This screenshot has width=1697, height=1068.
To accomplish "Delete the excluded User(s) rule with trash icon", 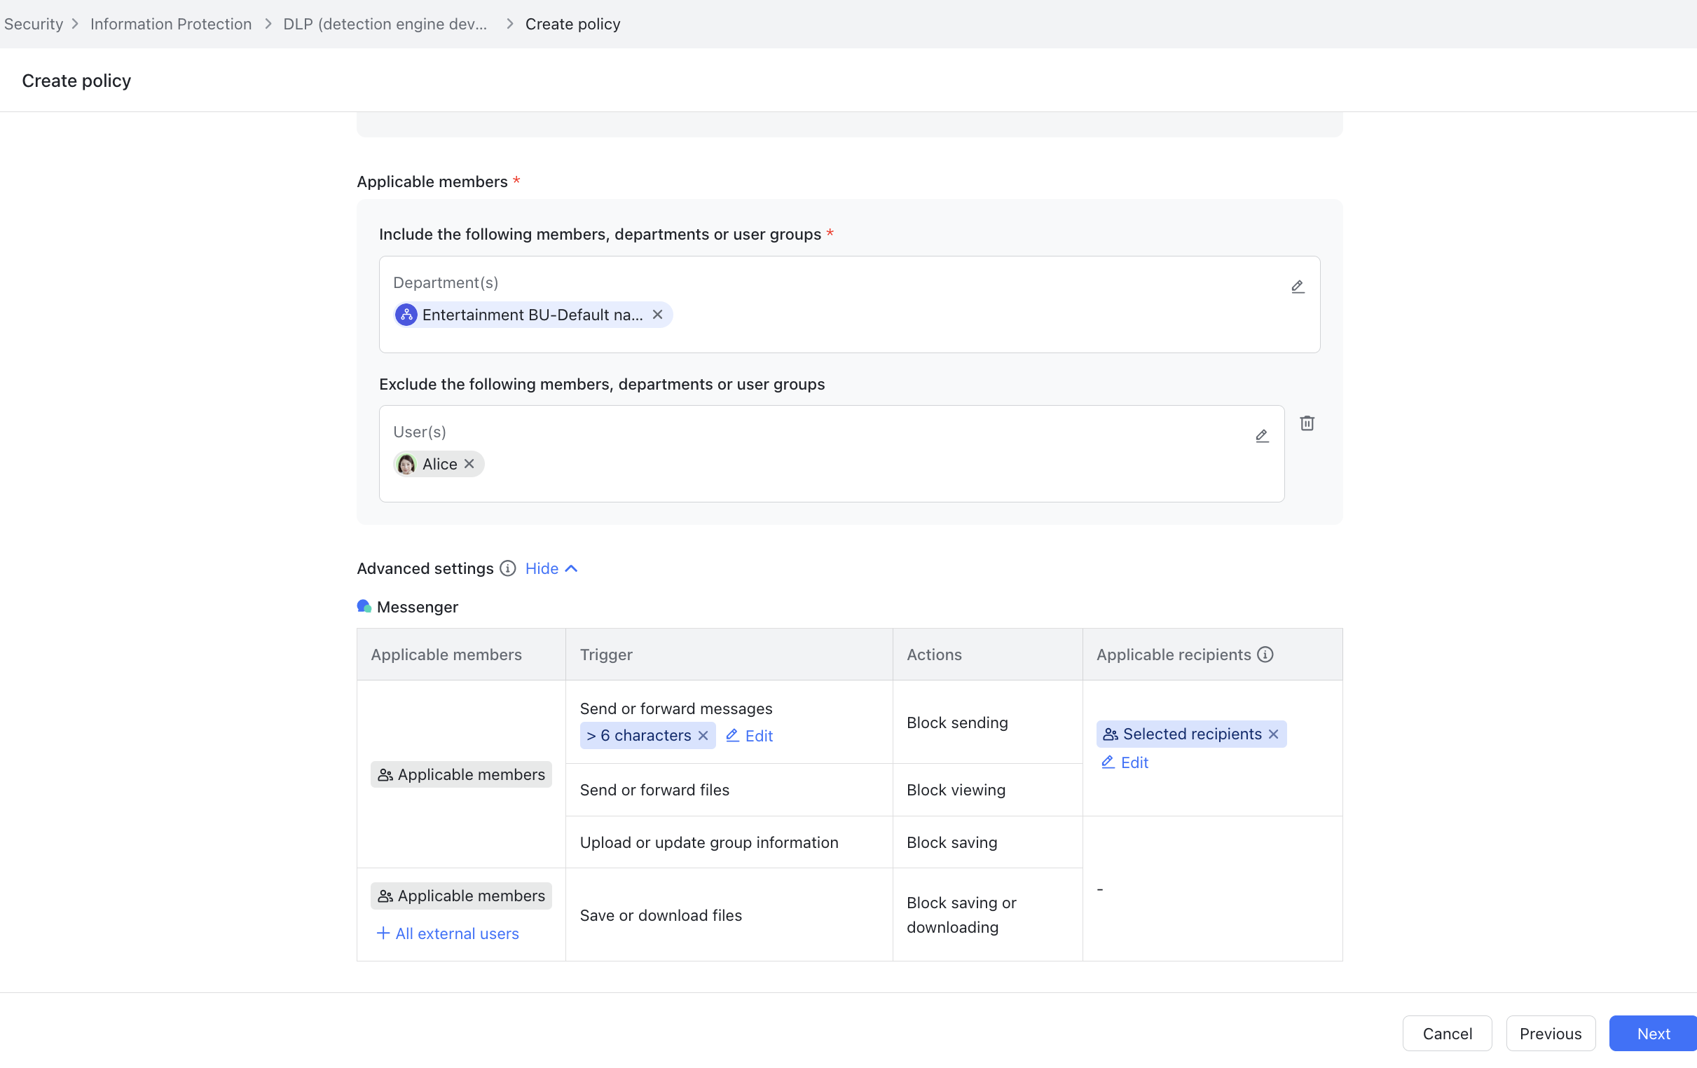I will [1307, 423].
